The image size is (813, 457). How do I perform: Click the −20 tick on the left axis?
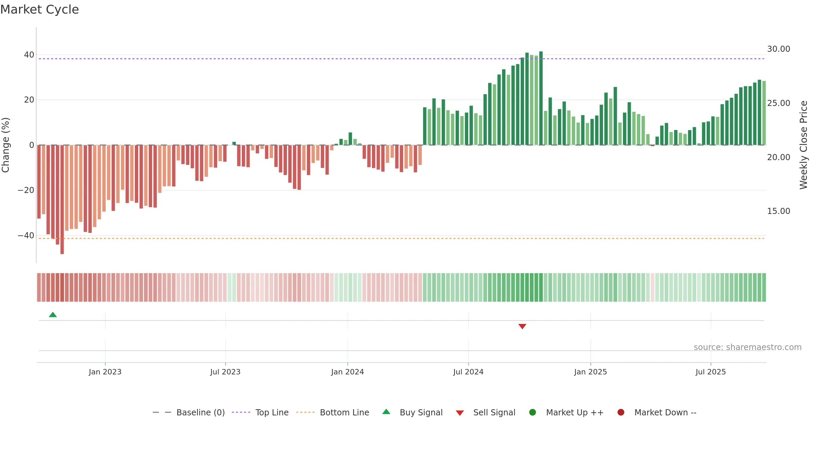(26, 190)
